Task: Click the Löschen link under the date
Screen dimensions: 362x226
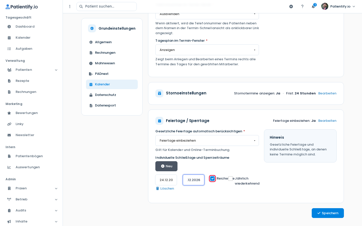Action: click(165, 189)
